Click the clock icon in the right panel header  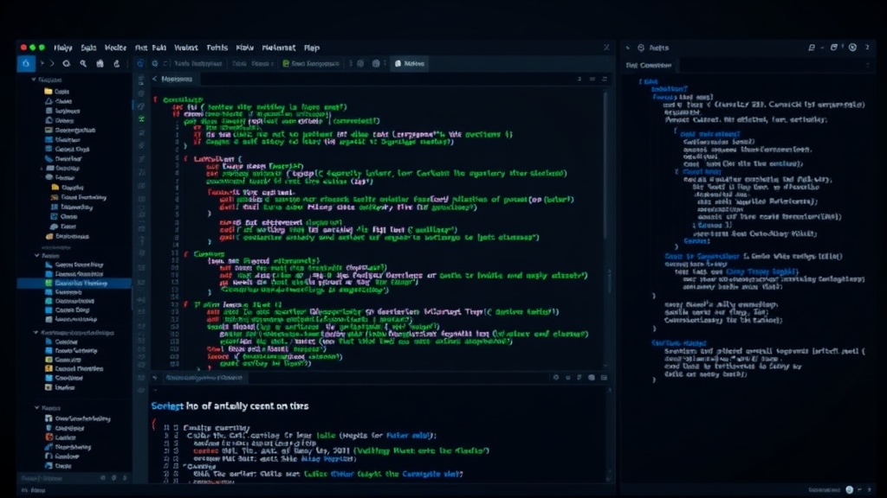click(852, 48)
